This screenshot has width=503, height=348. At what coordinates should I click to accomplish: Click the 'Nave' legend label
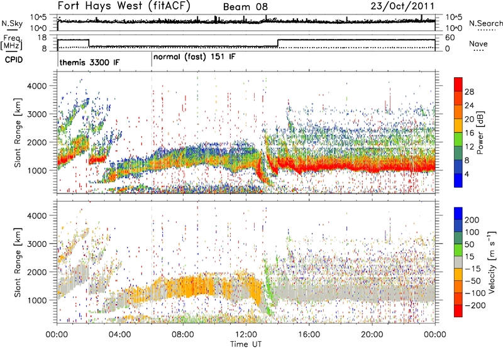(478, 44)
